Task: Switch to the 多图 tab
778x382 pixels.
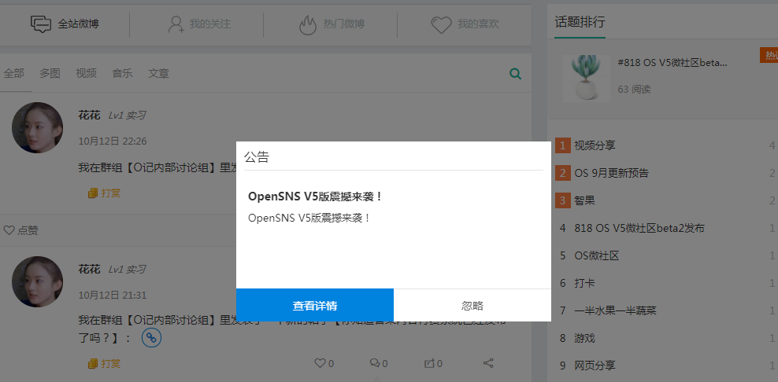Action: 50,73
